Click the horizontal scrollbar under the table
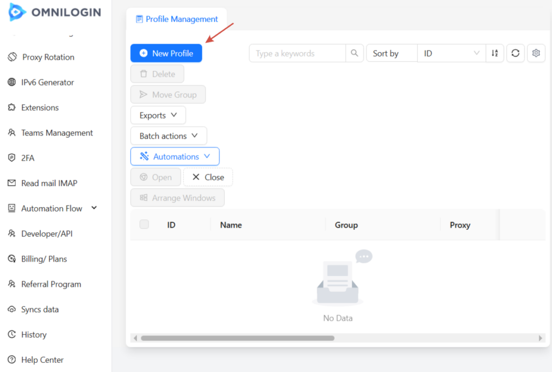This screenshot has width=552, height=372. pyautogui.click(x=237, y=338)
